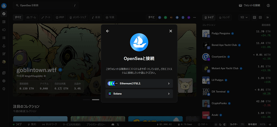Image resolution: width=277 pixels, height=127 pixels.
Task: Click ネットワーク in the footer
Action: point(50,124)
